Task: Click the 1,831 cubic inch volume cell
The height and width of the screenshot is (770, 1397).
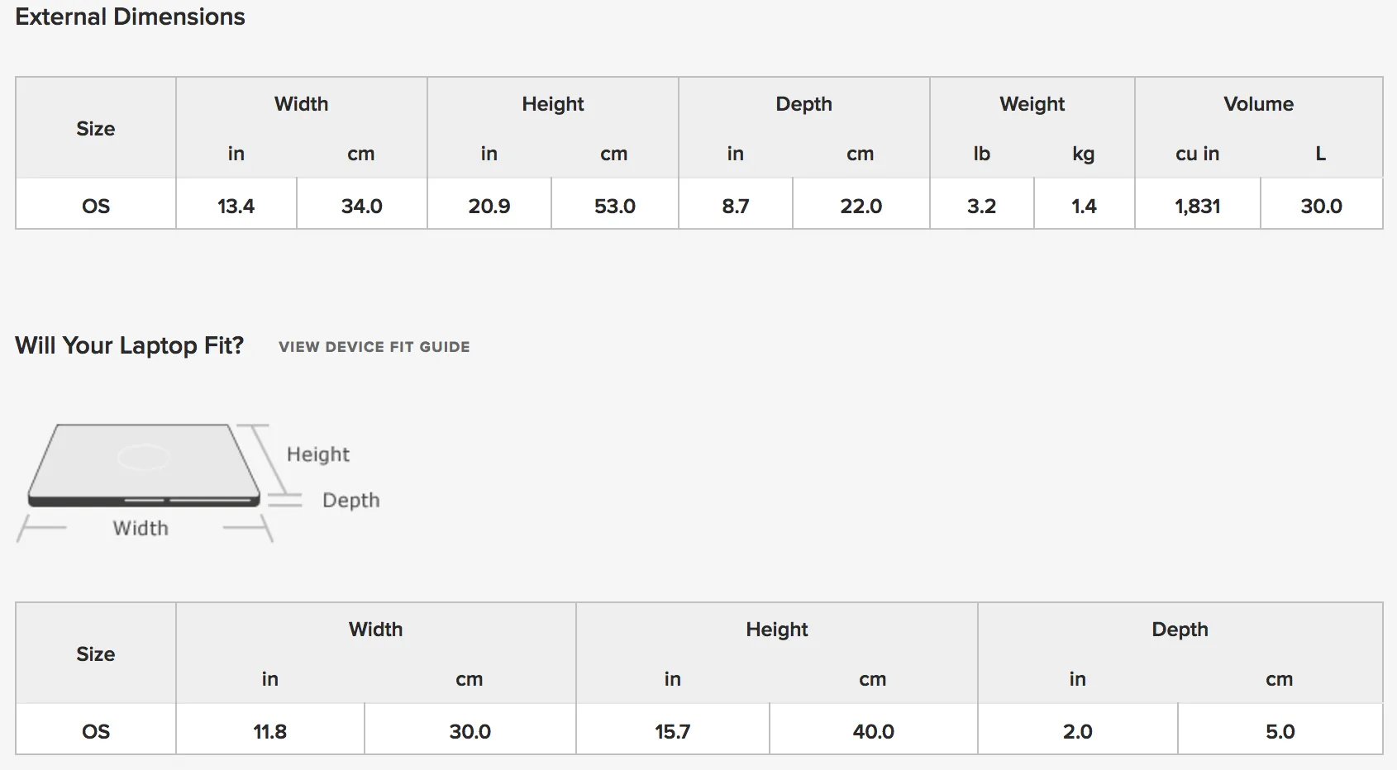Action: click(x=1198, y=205)
